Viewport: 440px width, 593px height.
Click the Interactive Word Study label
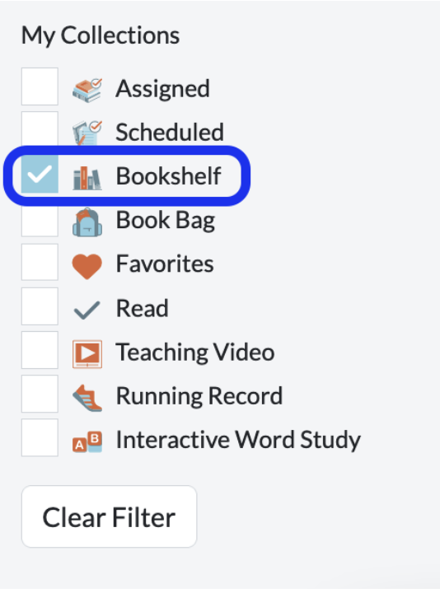238,440
